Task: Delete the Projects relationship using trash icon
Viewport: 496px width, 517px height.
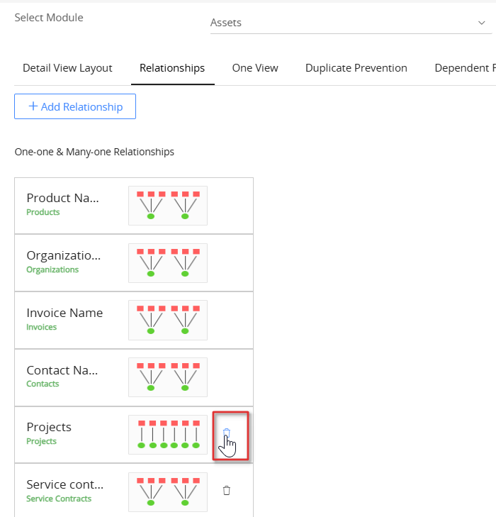Action: click(227, 433)
